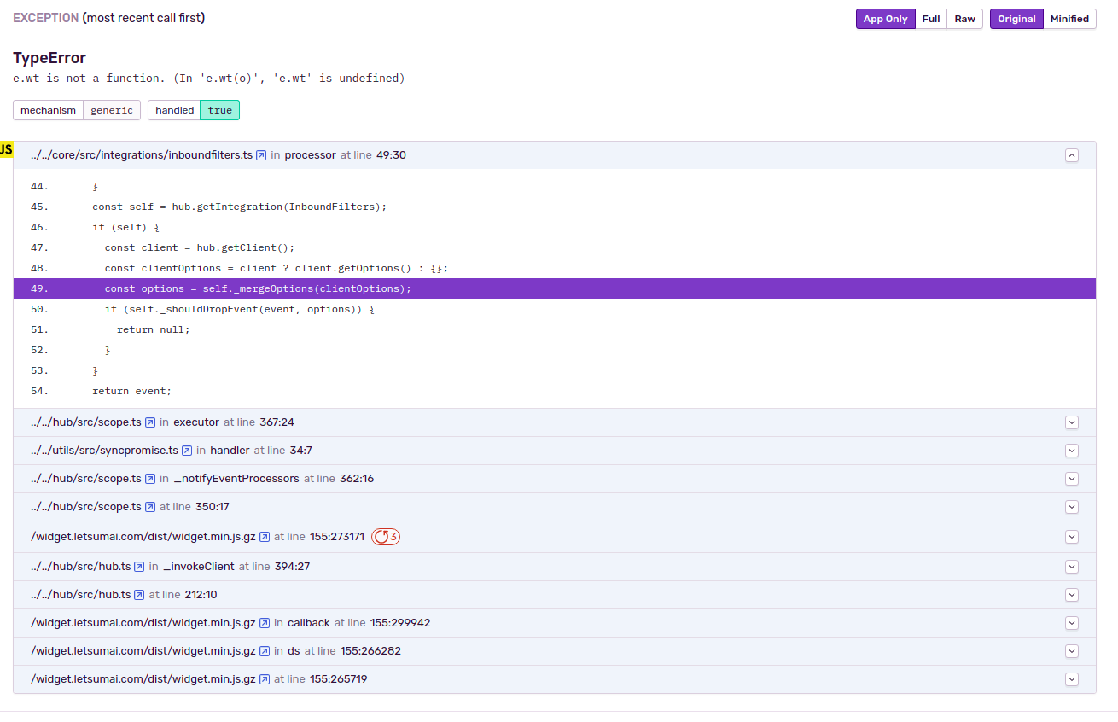Expand the widget.min.js.gz 155:273171 frame
1118x722 pixels.
pos(1072,537)
